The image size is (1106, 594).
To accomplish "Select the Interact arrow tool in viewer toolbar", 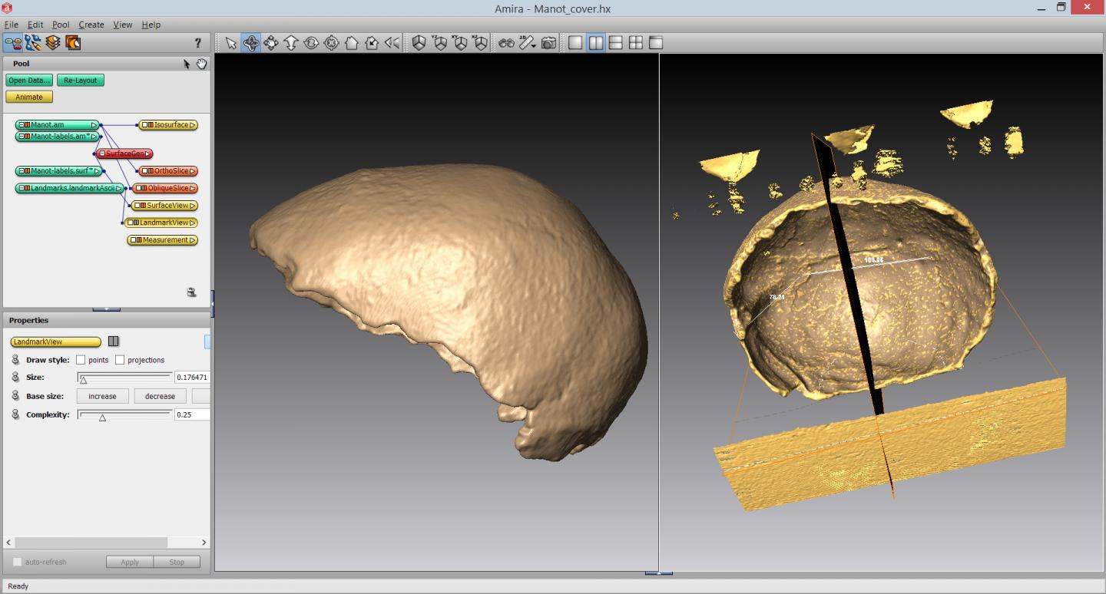I will point(231,43).
